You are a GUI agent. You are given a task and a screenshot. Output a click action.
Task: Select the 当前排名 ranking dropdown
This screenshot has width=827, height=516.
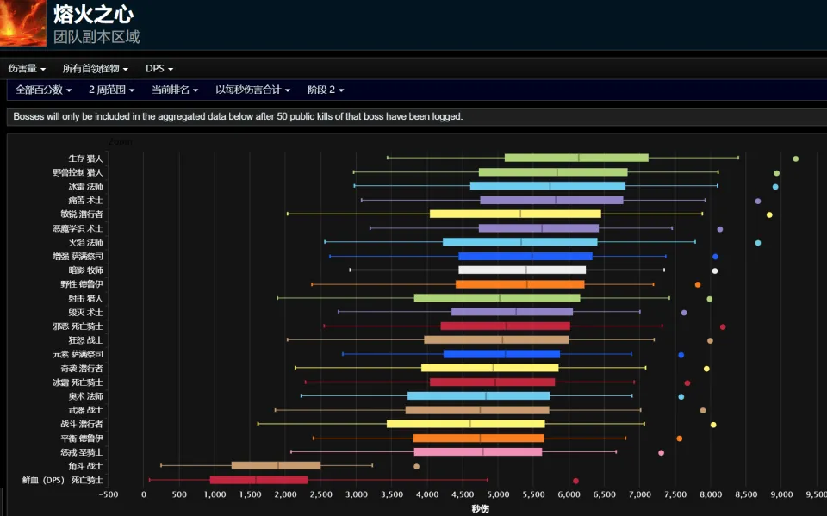(175, 90)
